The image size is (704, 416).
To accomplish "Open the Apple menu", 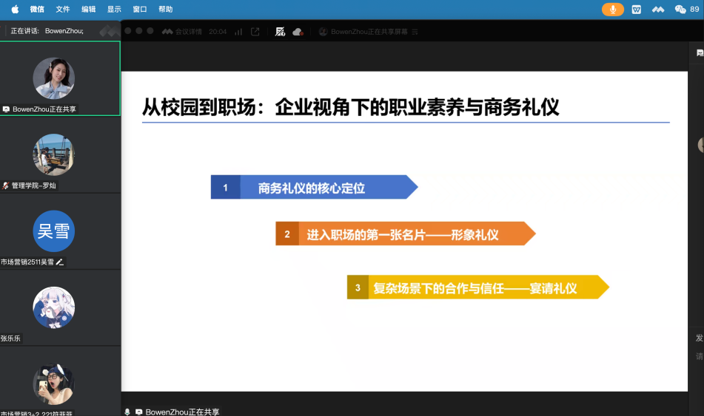I will pyautogui.click(x=15, y=9).
